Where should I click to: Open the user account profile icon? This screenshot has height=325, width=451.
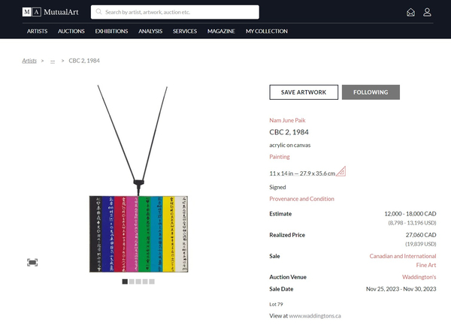click(427, 12)
